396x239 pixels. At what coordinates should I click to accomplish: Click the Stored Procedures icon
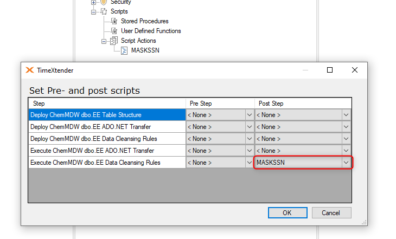[114, 21]
